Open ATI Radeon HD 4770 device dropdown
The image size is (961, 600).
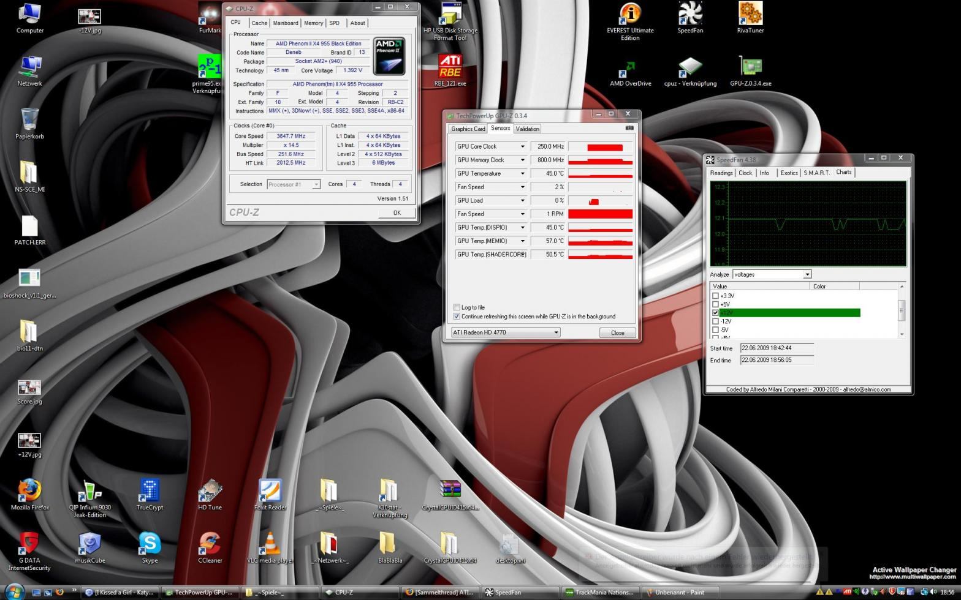point(505,332)
